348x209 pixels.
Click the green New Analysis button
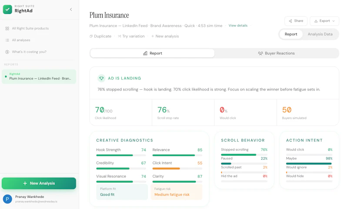click(x=39, y=183)
